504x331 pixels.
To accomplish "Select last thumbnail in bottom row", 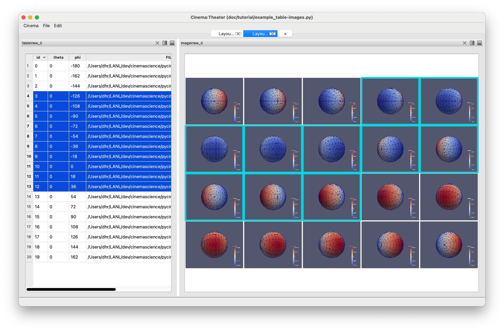I will (x=449, y=245).
